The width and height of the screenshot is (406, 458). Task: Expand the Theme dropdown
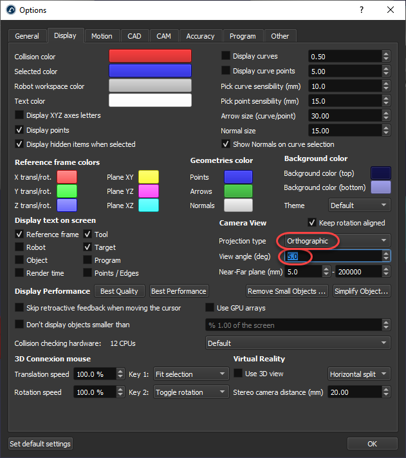tap(359, 205)
